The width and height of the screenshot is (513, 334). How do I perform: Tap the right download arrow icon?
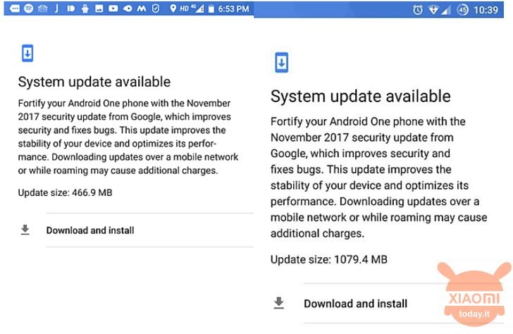tap(279, 303)
